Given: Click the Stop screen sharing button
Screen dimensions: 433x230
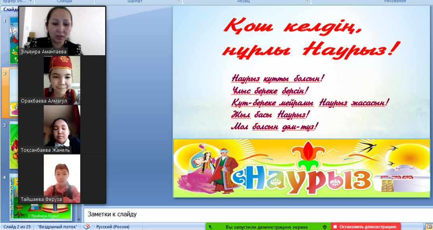Looking at the screenshot, I should [365, 227].
